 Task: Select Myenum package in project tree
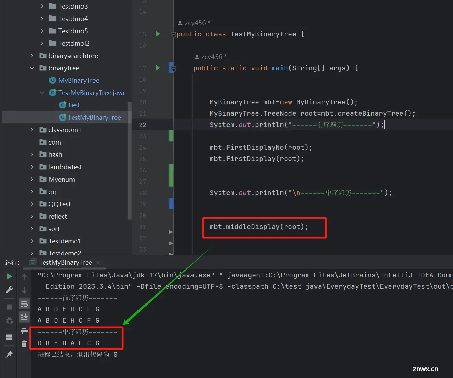pos(62,179)
